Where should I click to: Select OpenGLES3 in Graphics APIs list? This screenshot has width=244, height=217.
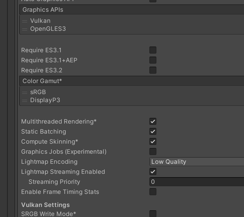tap(48, 29)
